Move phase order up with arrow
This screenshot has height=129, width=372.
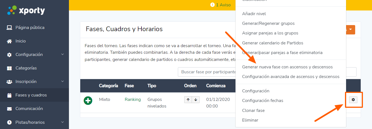tap(188, 100)
